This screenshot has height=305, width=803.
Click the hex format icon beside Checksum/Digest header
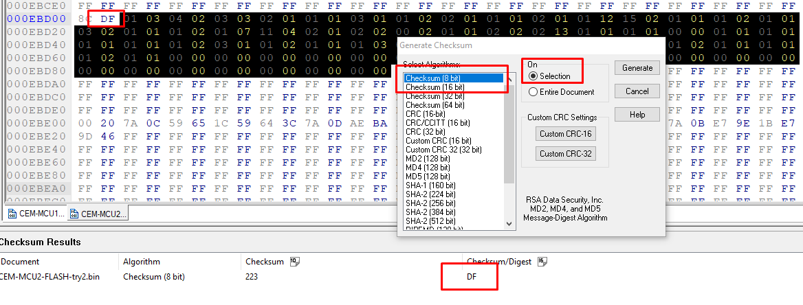pos(541,261)
